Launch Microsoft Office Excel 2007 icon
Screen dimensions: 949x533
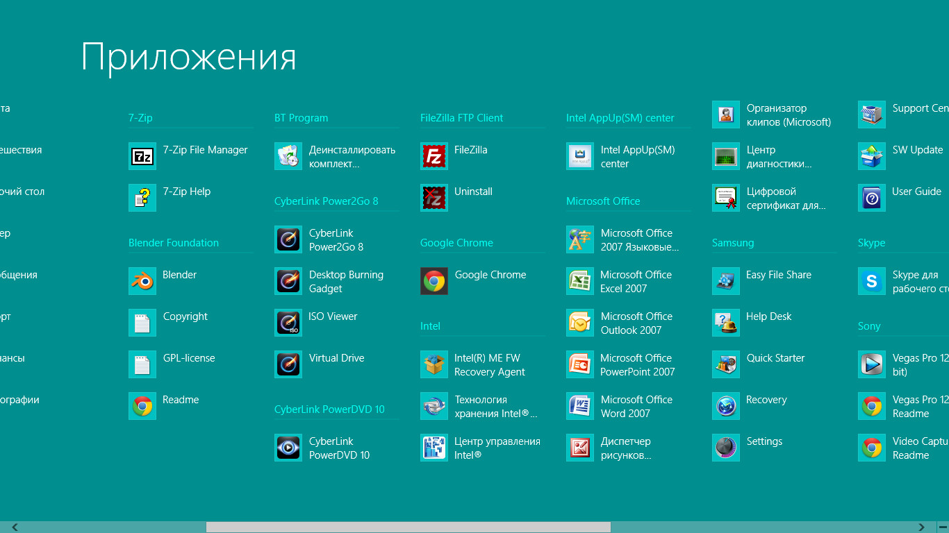click(580, 281)
